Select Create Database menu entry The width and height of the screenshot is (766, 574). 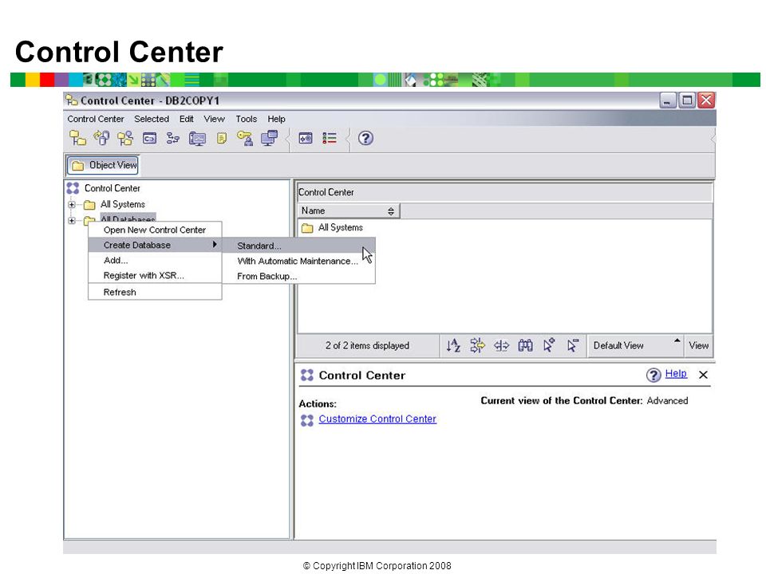tap(155, 245)
